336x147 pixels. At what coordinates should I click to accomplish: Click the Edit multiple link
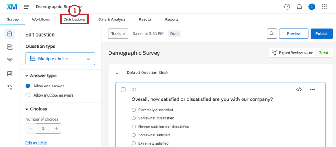click(36, 143)
